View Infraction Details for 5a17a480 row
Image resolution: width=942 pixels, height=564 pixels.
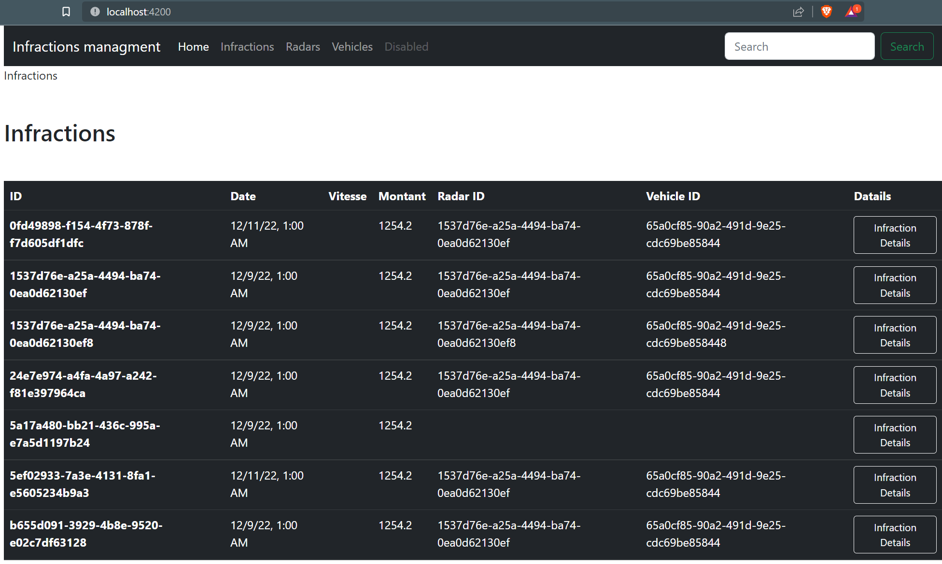click(x=895, y=435)
